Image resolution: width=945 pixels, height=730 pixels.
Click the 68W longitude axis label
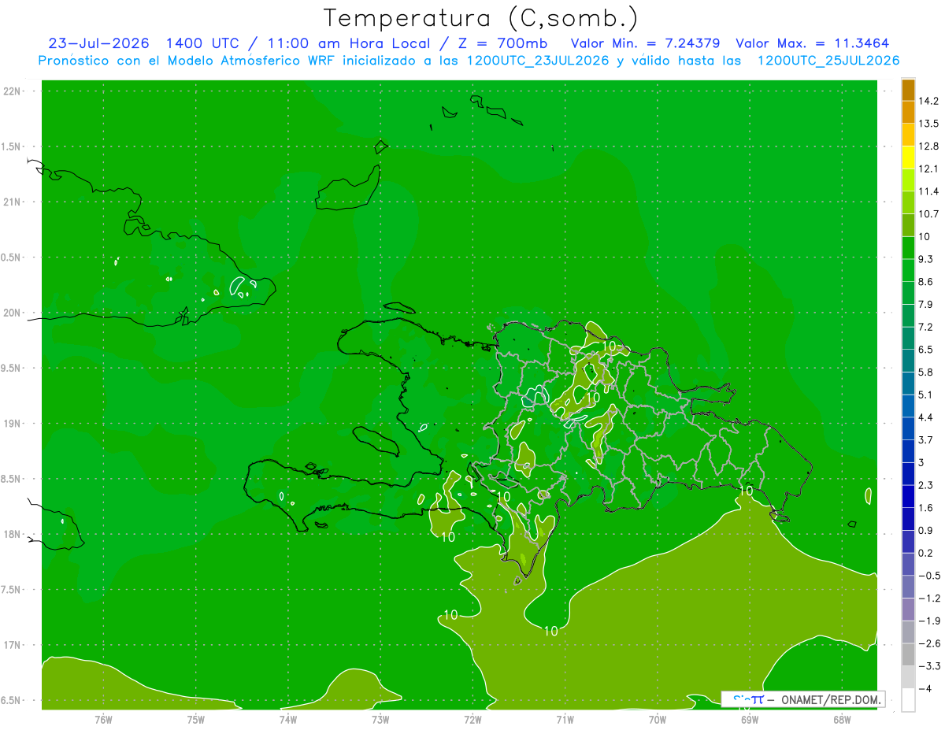tap(842, 719)
